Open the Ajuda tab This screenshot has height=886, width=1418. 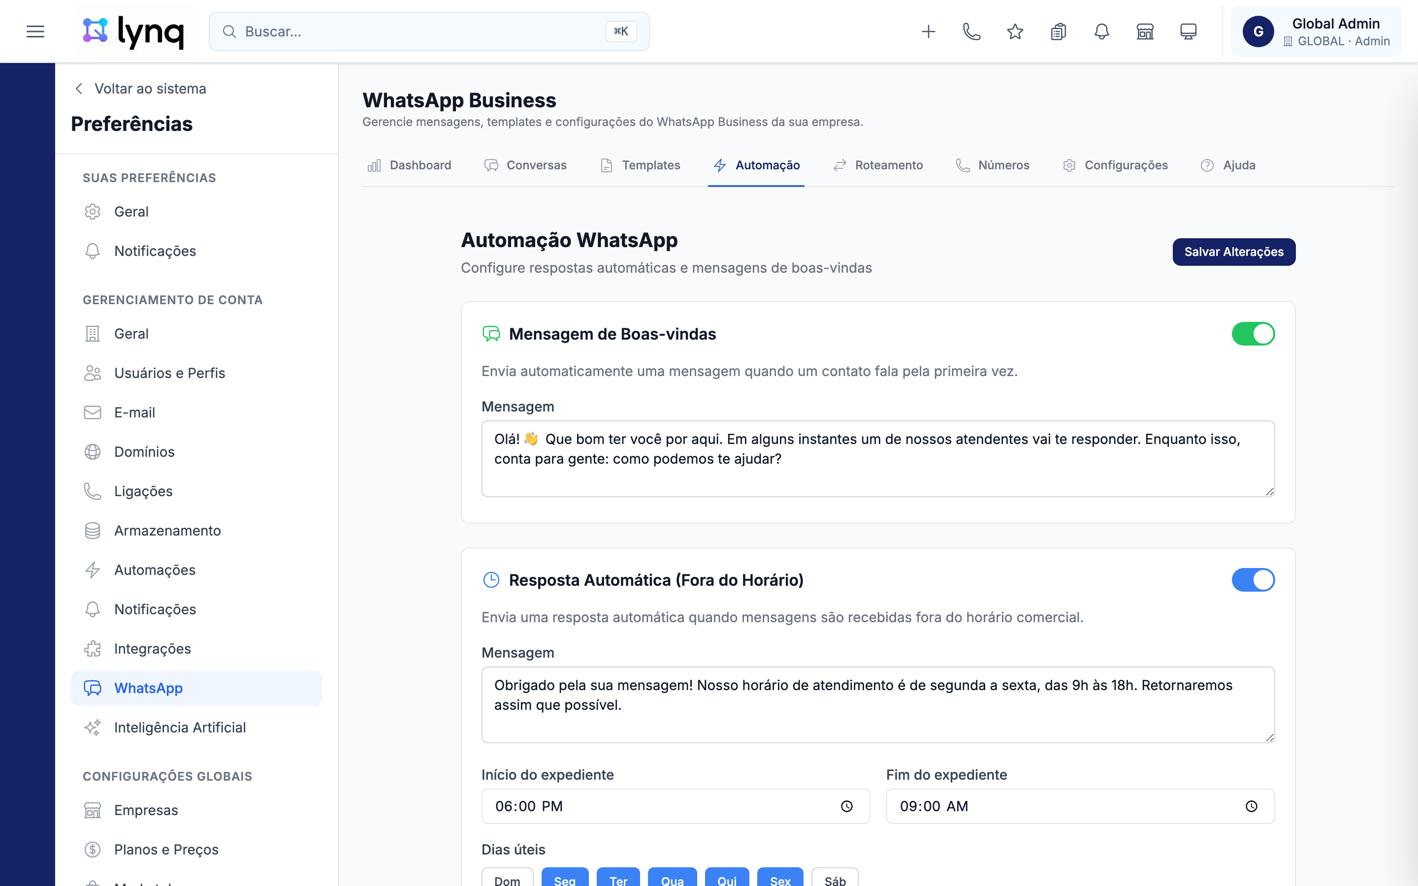1228,165
